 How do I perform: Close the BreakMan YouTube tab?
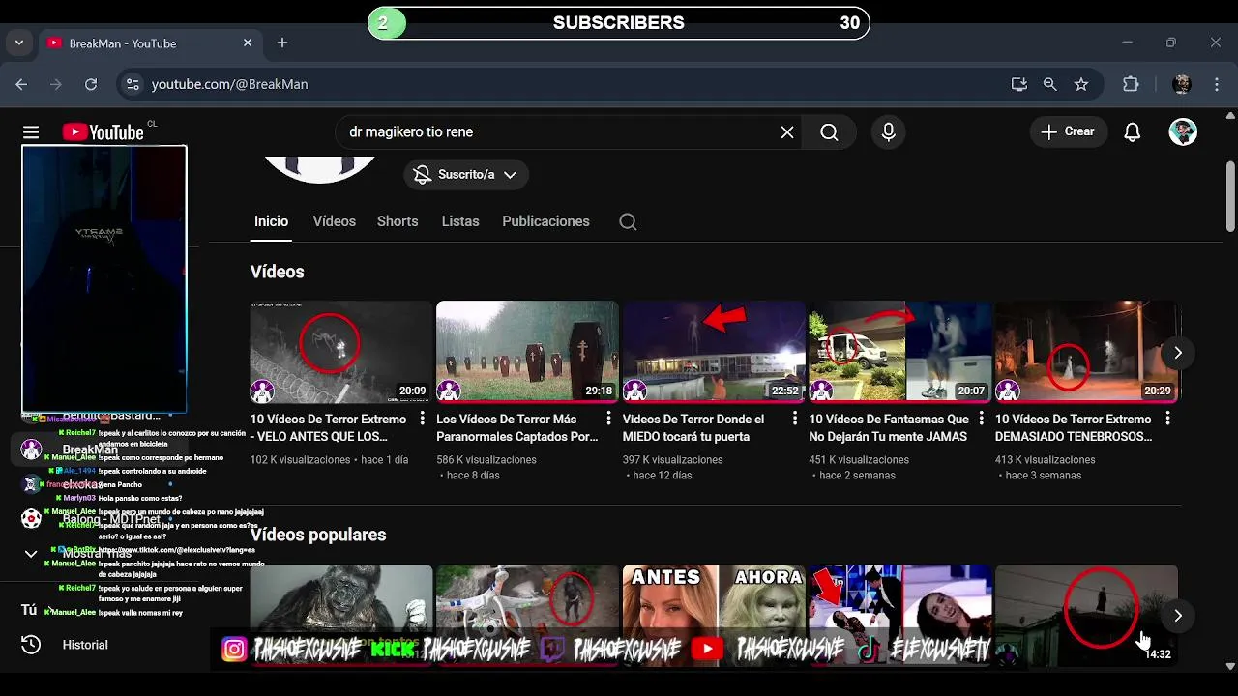click(x=248, y=43)
